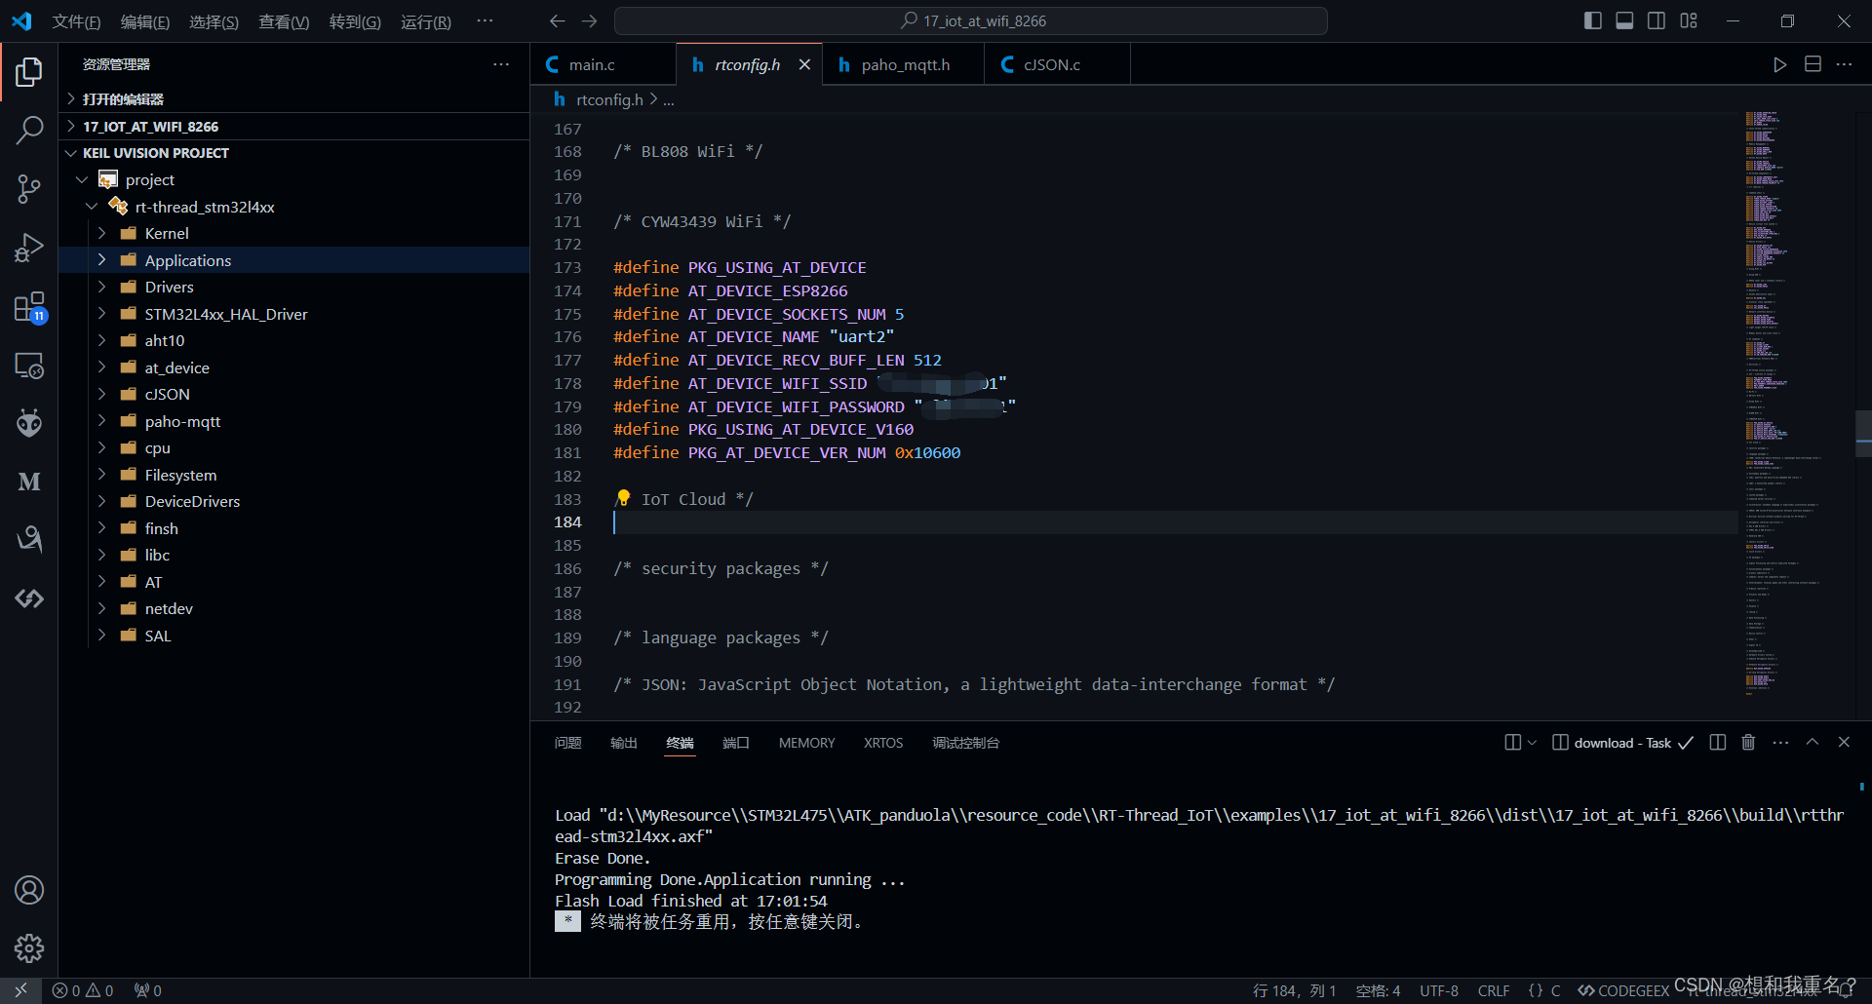Viewport: 1872px width, 1004px height.
Task: Click UTF-8 encoding in the status bar
Action: click(x=1438, y=989)
